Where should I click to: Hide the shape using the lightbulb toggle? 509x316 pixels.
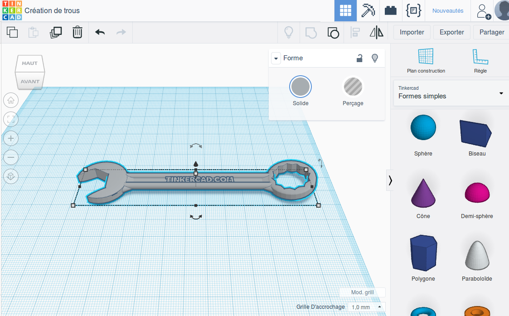pos(375,58)
